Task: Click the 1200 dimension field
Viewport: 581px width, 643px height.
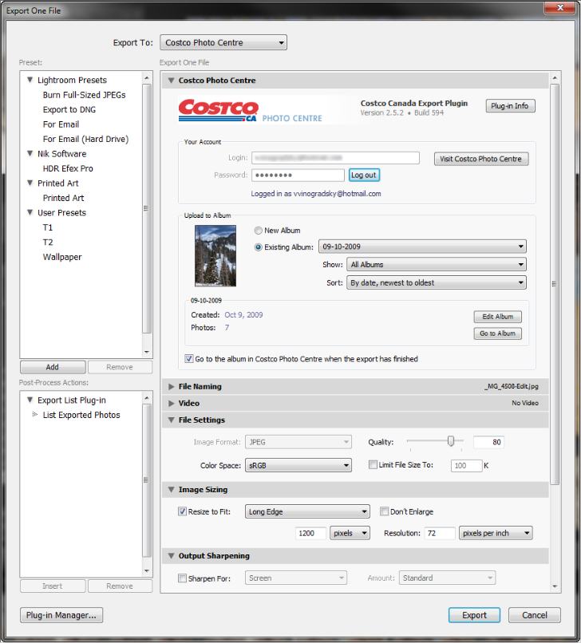Action: (310, 533)
